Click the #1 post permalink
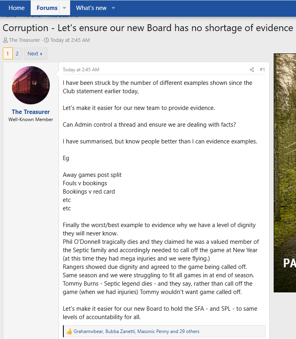This screenshot has height=339, width=296. pos(262,70)
